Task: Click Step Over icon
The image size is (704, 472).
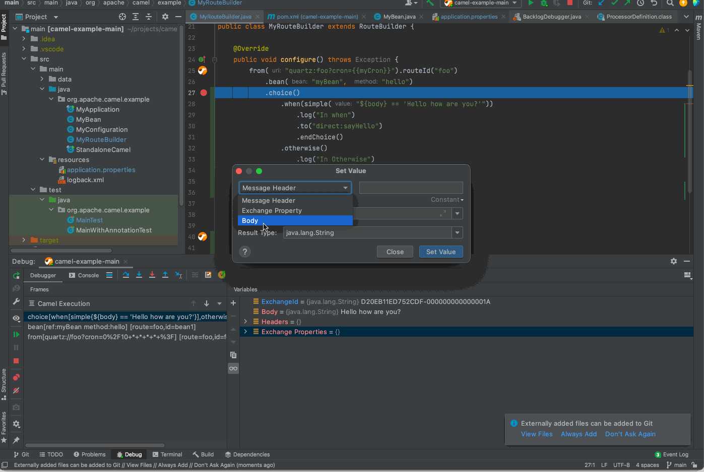Action: tap(126, 275)
